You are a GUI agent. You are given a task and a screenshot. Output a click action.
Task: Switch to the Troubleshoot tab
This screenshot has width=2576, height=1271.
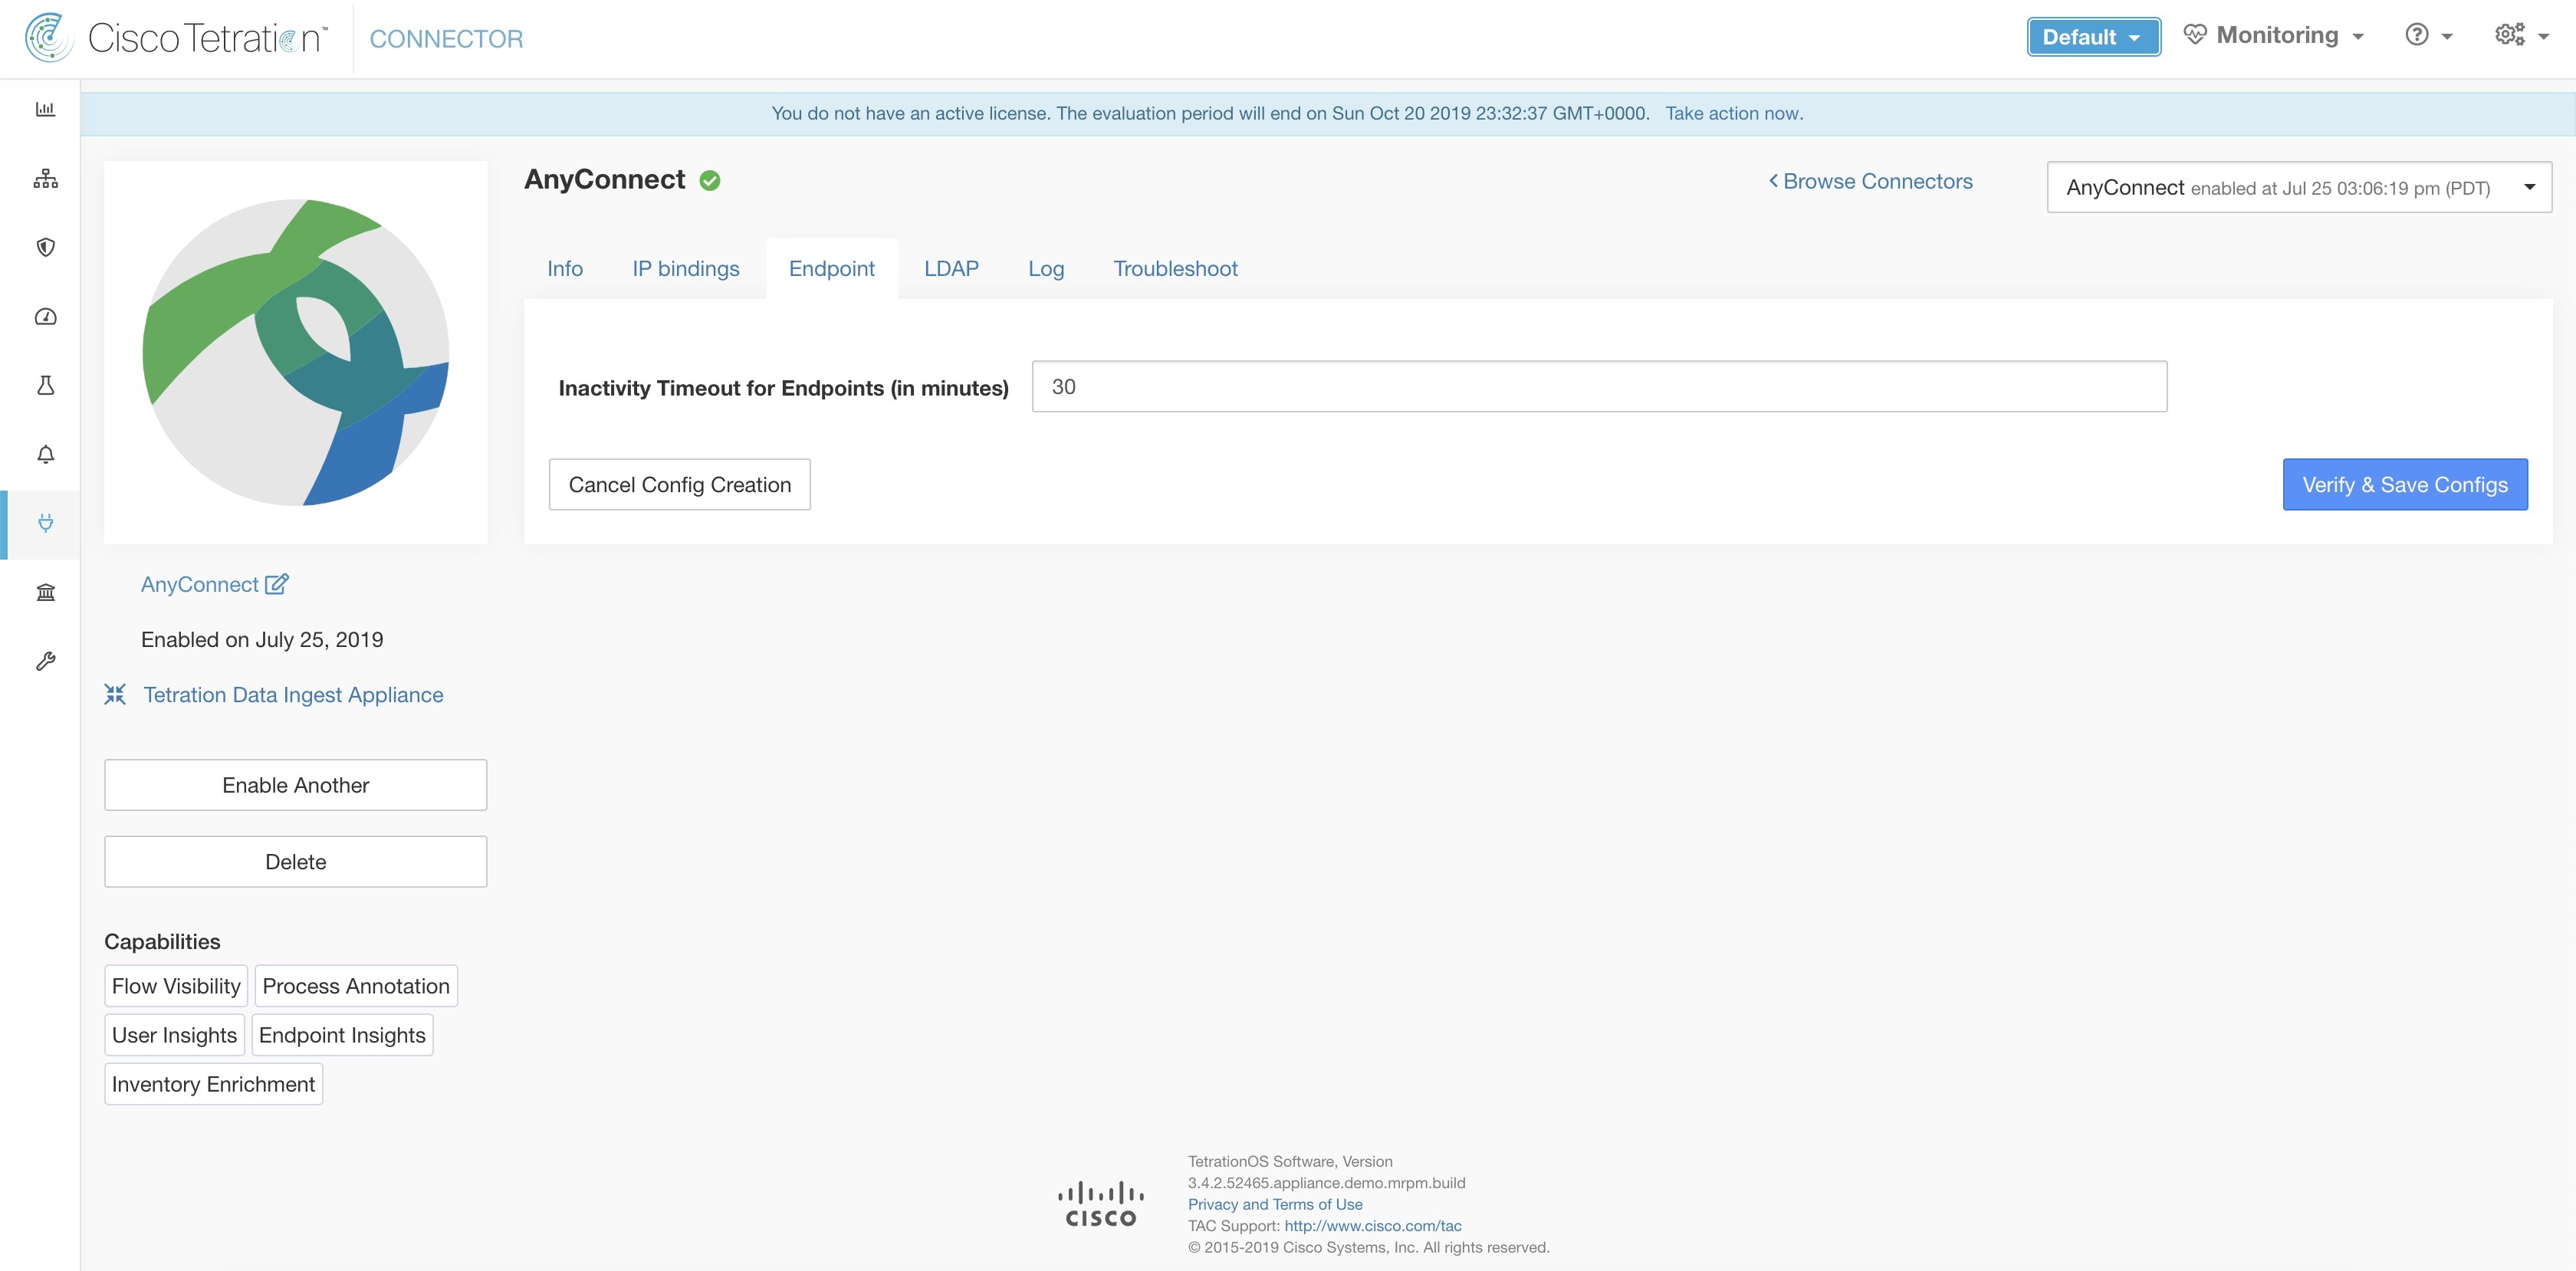click(x=1175, y=268)
